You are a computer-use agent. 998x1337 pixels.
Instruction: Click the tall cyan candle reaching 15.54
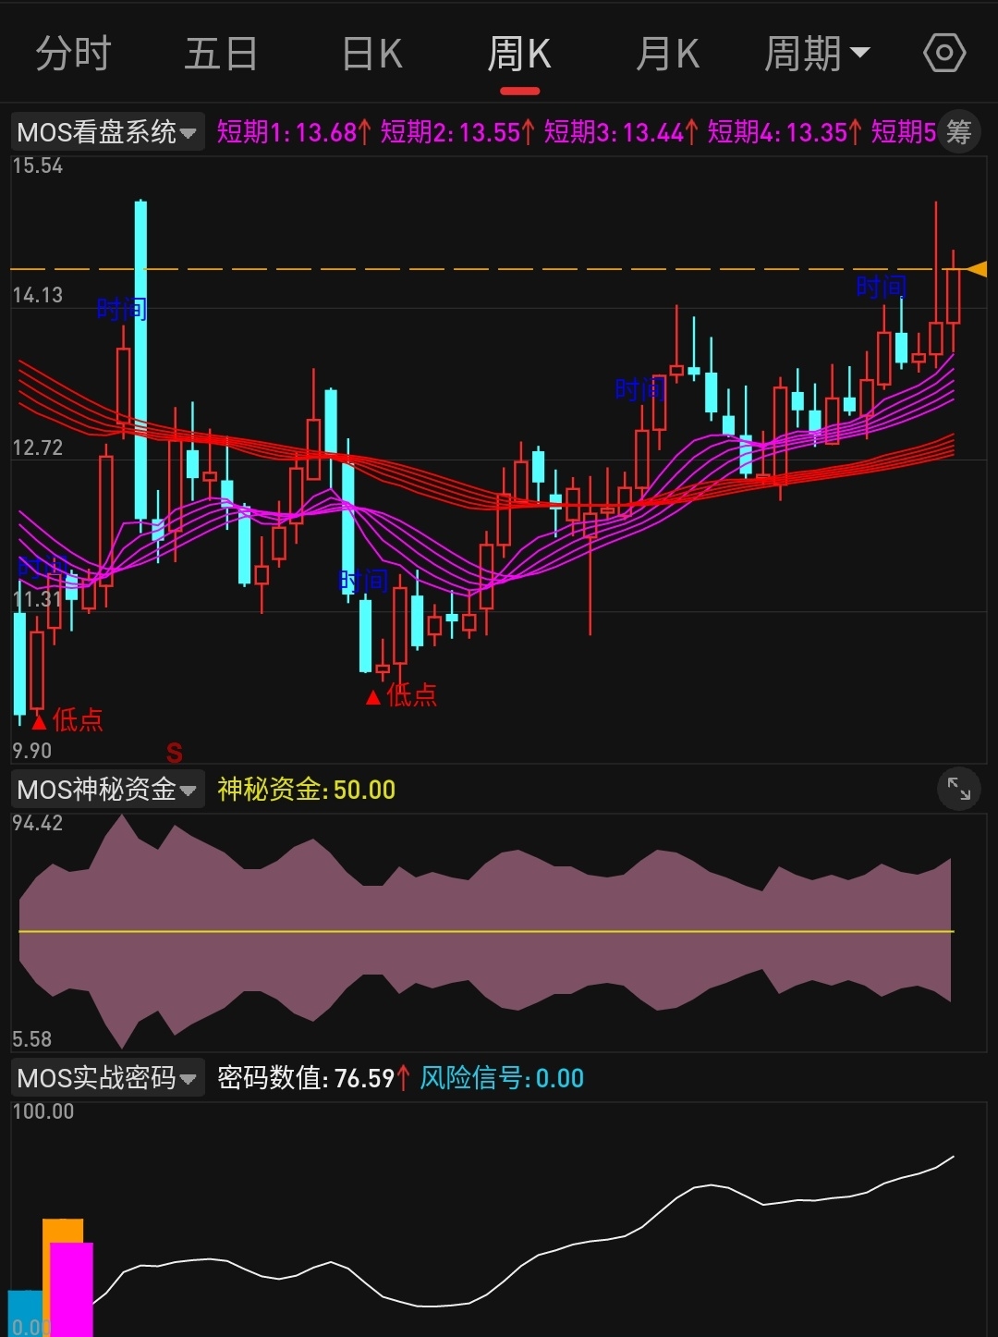point(140,361)
